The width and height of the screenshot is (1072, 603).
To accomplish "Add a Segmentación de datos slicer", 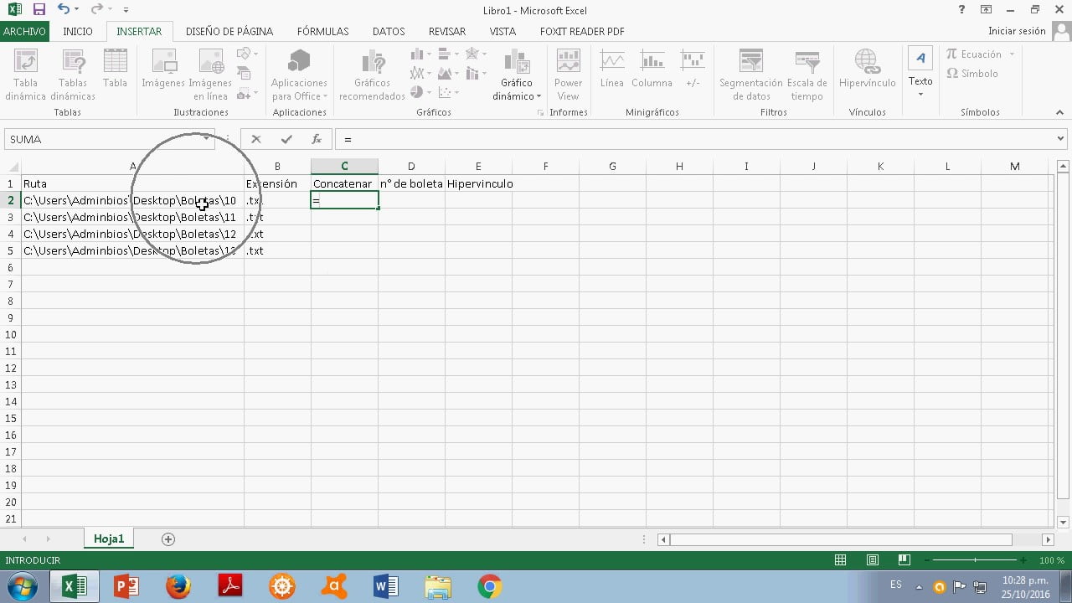I will (x=750, y=74).
